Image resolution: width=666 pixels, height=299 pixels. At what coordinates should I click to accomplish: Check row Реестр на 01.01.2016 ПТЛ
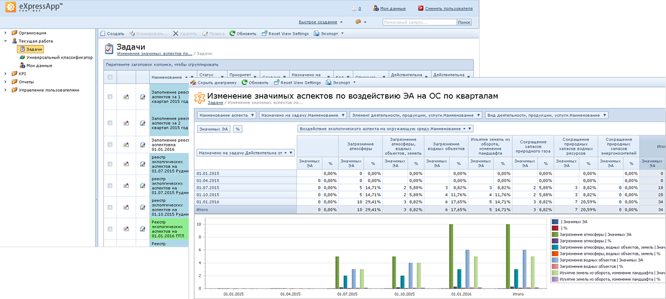click(110, 228)
